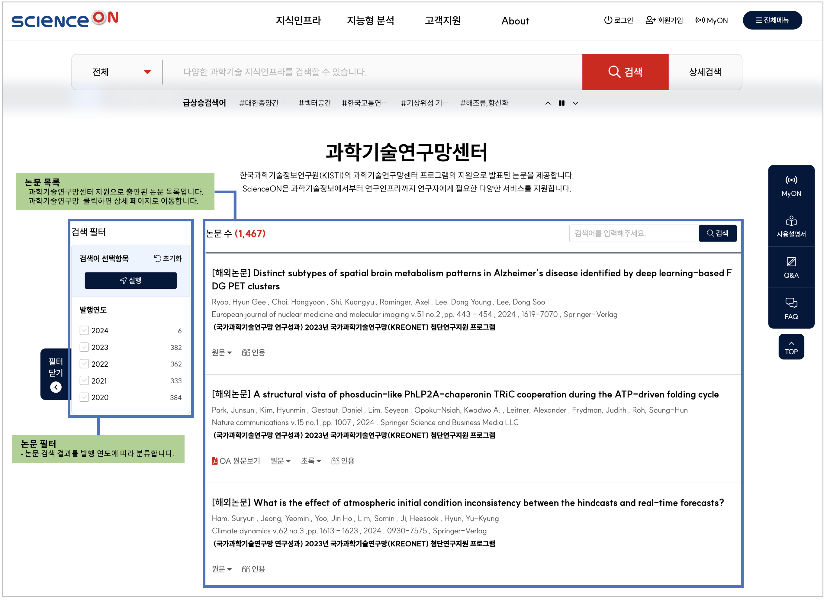
Task: Open Q&A in the right sidebar
Action: (x=791, y=268)
